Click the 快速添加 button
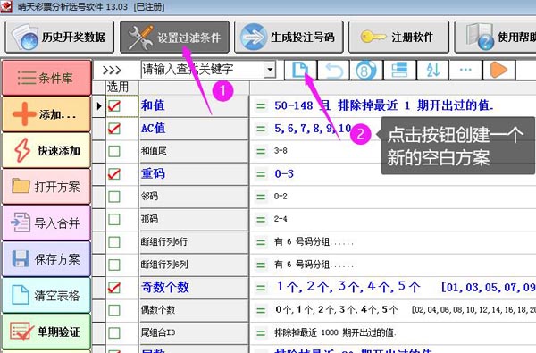This screenshot has width=536, height=353. pyautogui.click(x=46, y=150)
